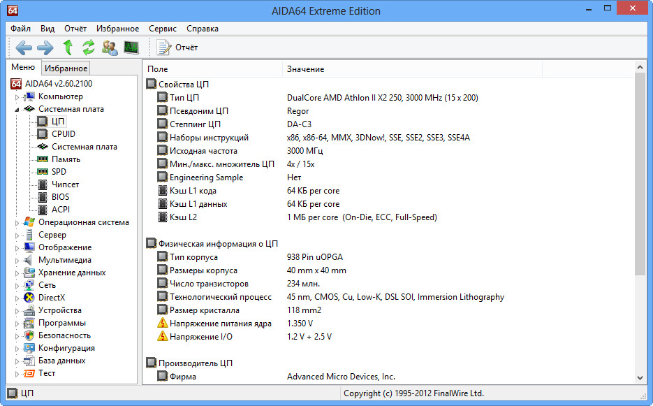This screenshot has width=653, height=406.
Task: Select Чипсет in the tree
Action: click(x=66, y=184)
